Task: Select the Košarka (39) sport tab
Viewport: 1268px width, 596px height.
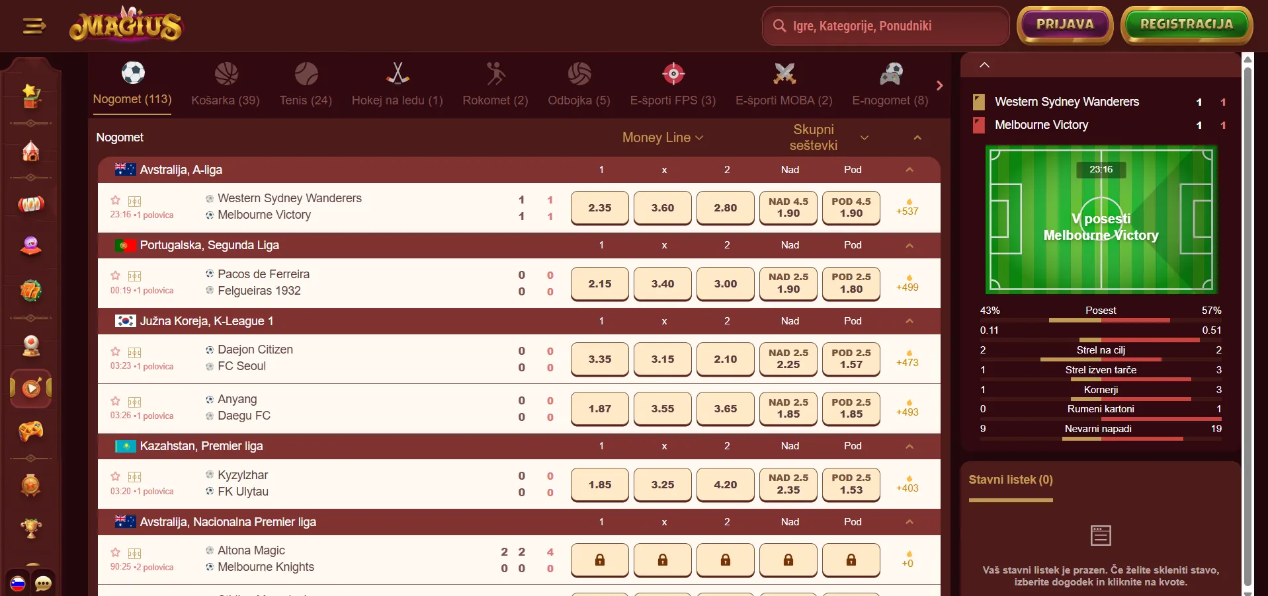Action: pos(226,84)
